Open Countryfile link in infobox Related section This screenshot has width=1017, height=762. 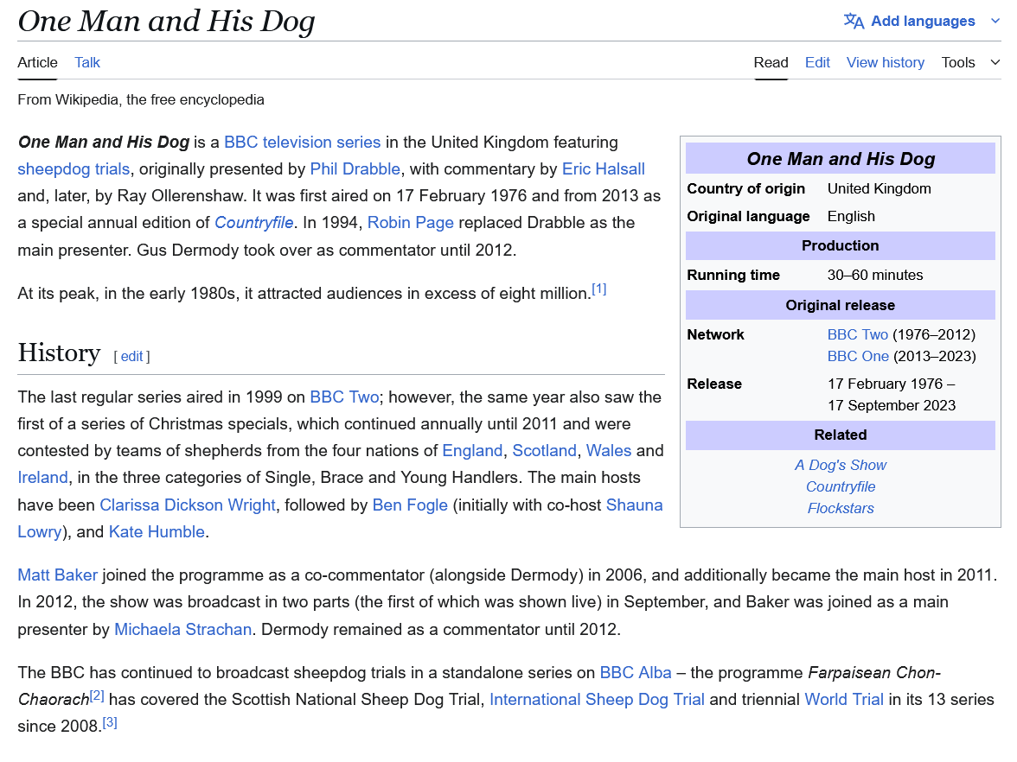point(841,486)
